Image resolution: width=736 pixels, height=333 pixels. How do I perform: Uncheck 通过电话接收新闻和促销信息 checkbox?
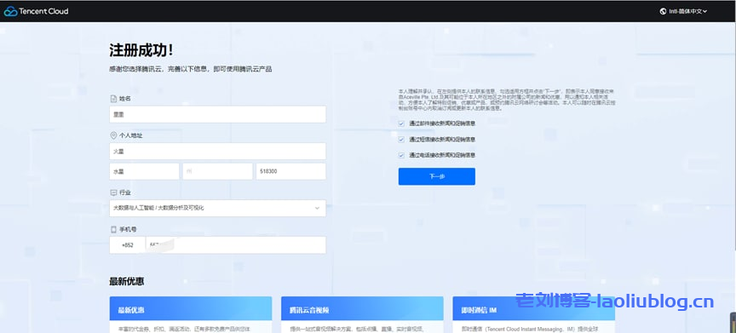click(x=401, y=155)
